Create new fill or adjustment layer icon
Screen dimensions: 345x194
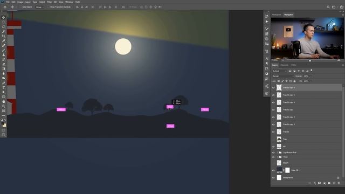(x=325, y=183)
